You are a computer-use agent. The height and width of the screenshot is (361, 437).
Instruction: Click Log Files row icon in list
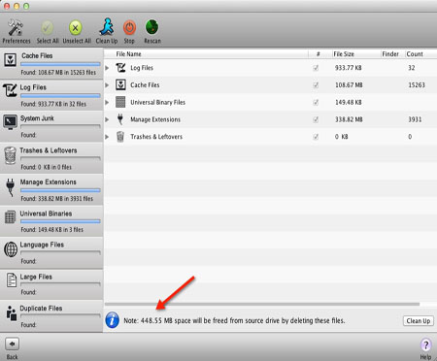pyautogui.click(x=120, y=68)
